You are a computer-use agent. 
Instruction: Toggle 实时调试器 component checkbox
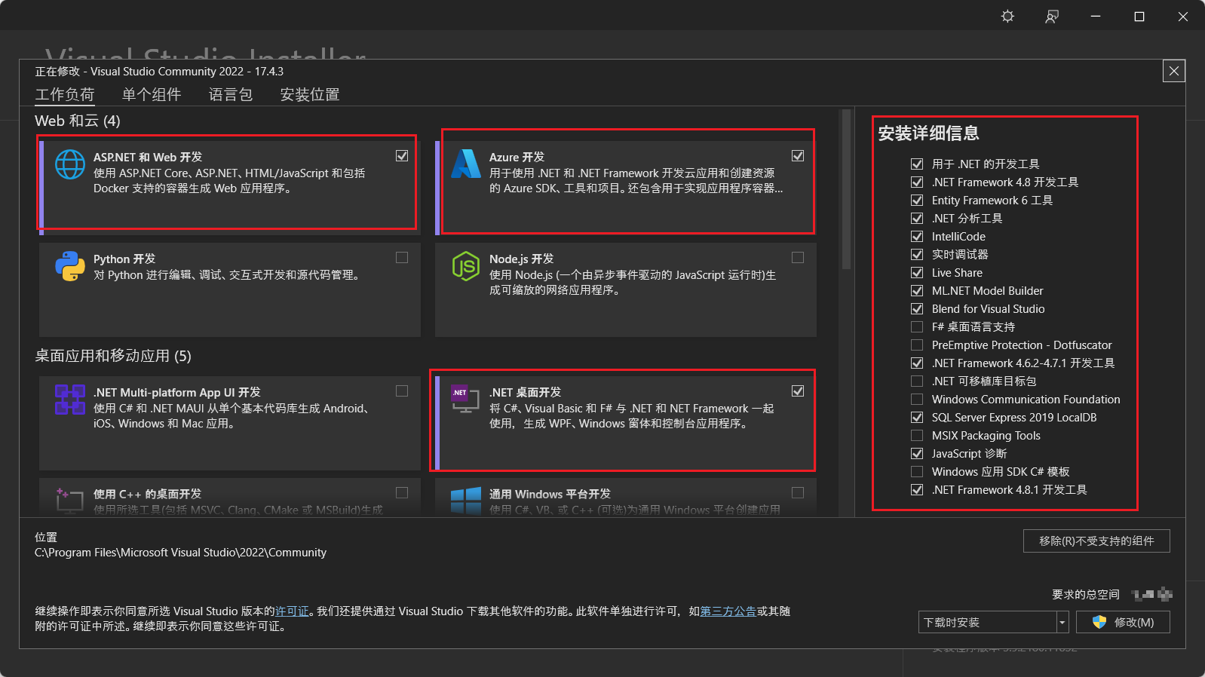(x=917, y=254)
